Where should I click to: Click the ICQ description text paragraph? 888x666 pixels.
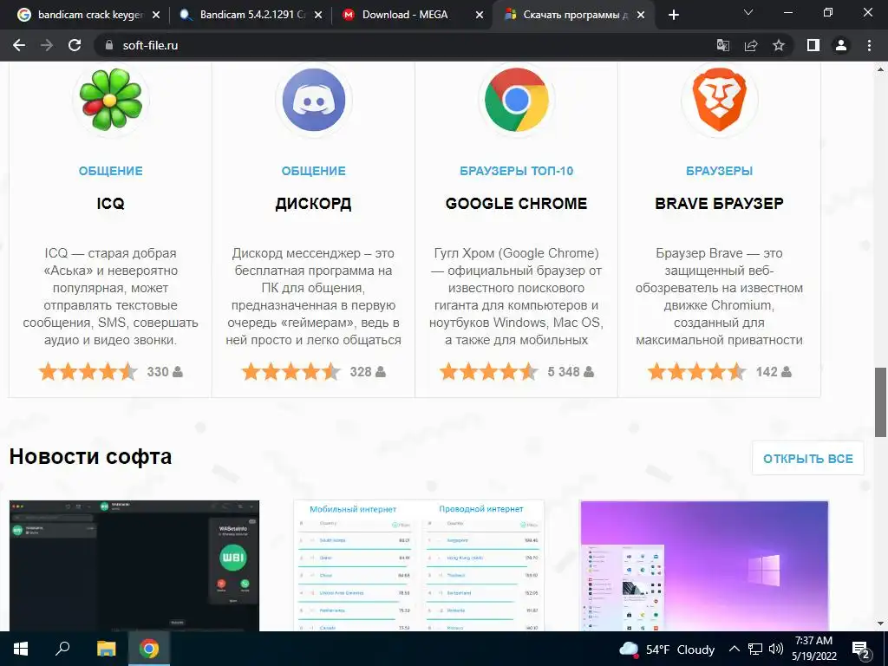coord(110,297)
